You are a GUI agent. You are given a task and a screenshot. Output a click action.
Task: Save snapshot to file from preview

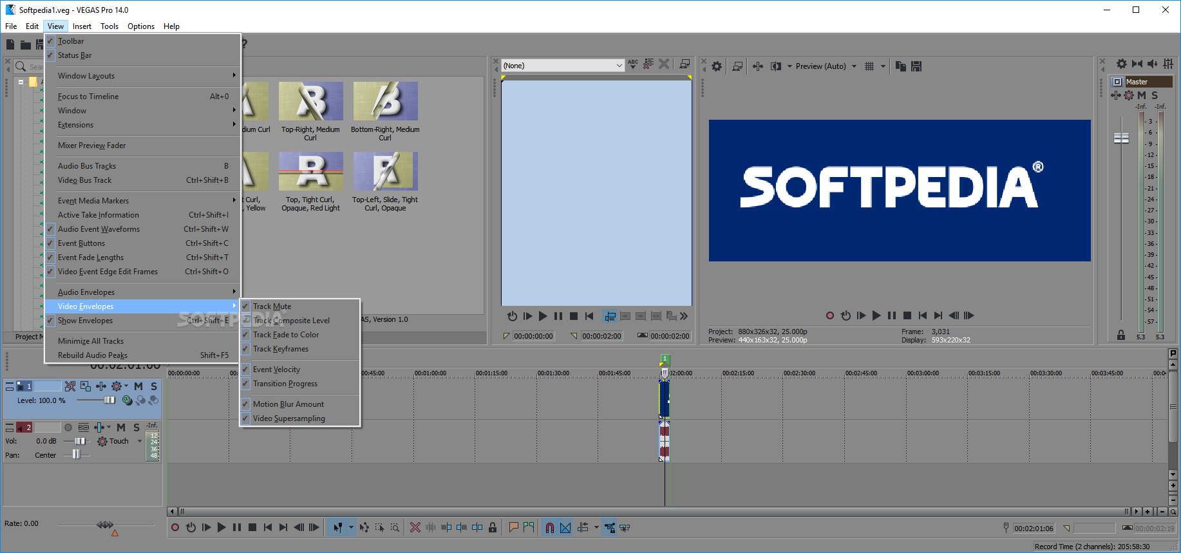916,66
